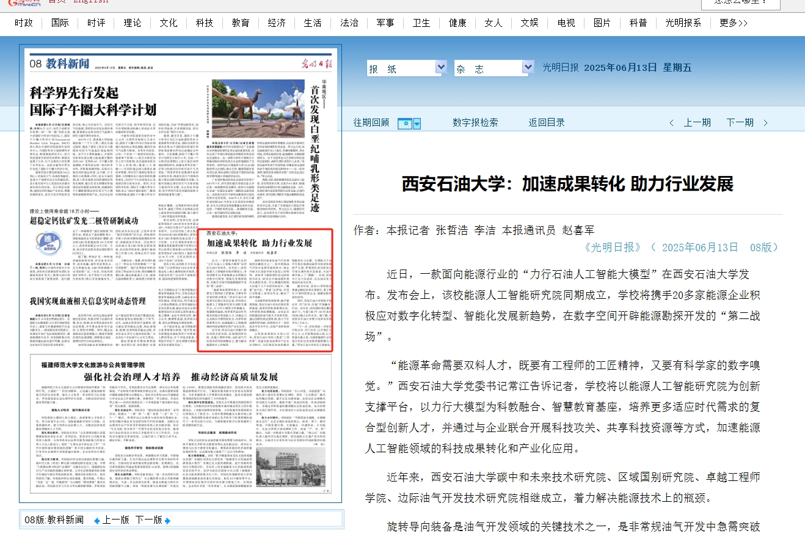This screenshot has width=805, height=536.
Task: Click the left chevron before 上一期
Action: coord(672,123)
